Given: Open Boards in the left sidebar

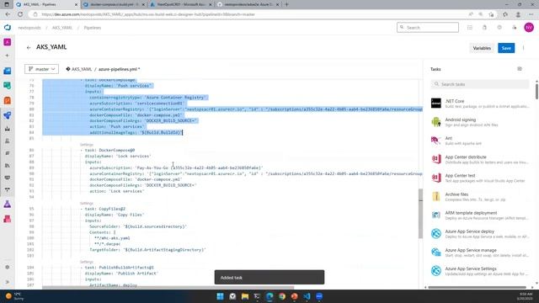Looking at the screenshot, I should coord(8,71).
